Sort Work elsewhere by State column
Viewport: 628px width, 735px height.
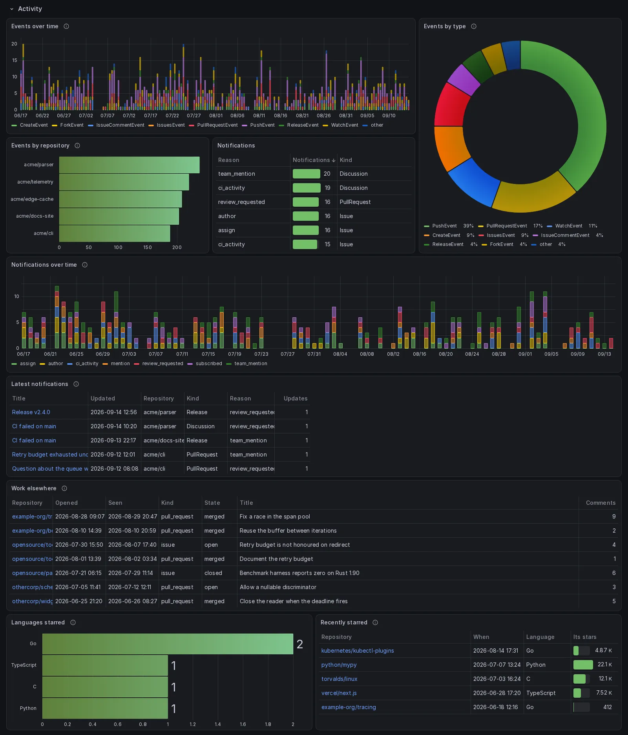[x=212, y=503]
